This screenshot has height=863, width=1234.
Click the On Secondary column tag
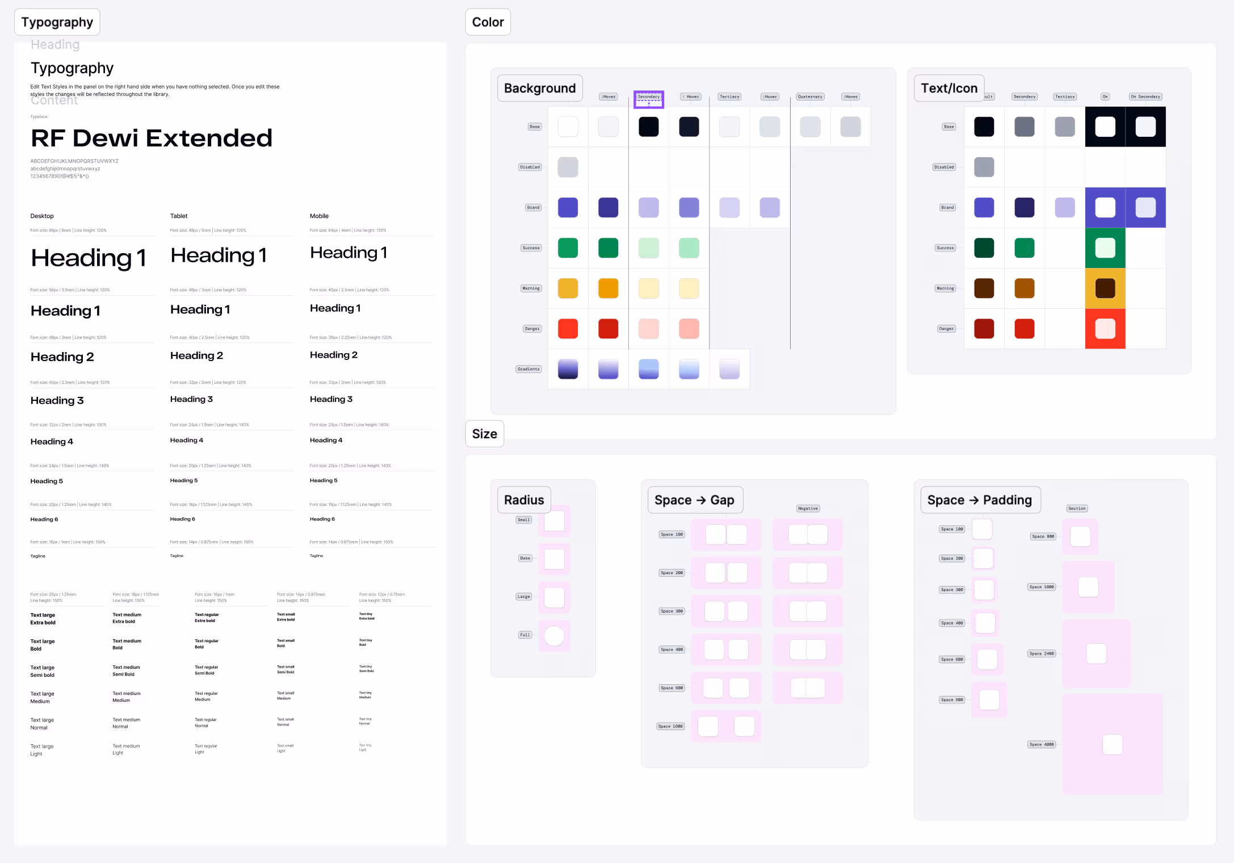(1145, 97)
